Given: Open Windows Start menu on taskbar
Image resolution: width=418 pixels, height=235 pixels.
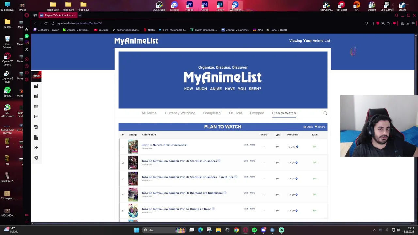Looking at the screenshot, I should click(x=137, y=230).
